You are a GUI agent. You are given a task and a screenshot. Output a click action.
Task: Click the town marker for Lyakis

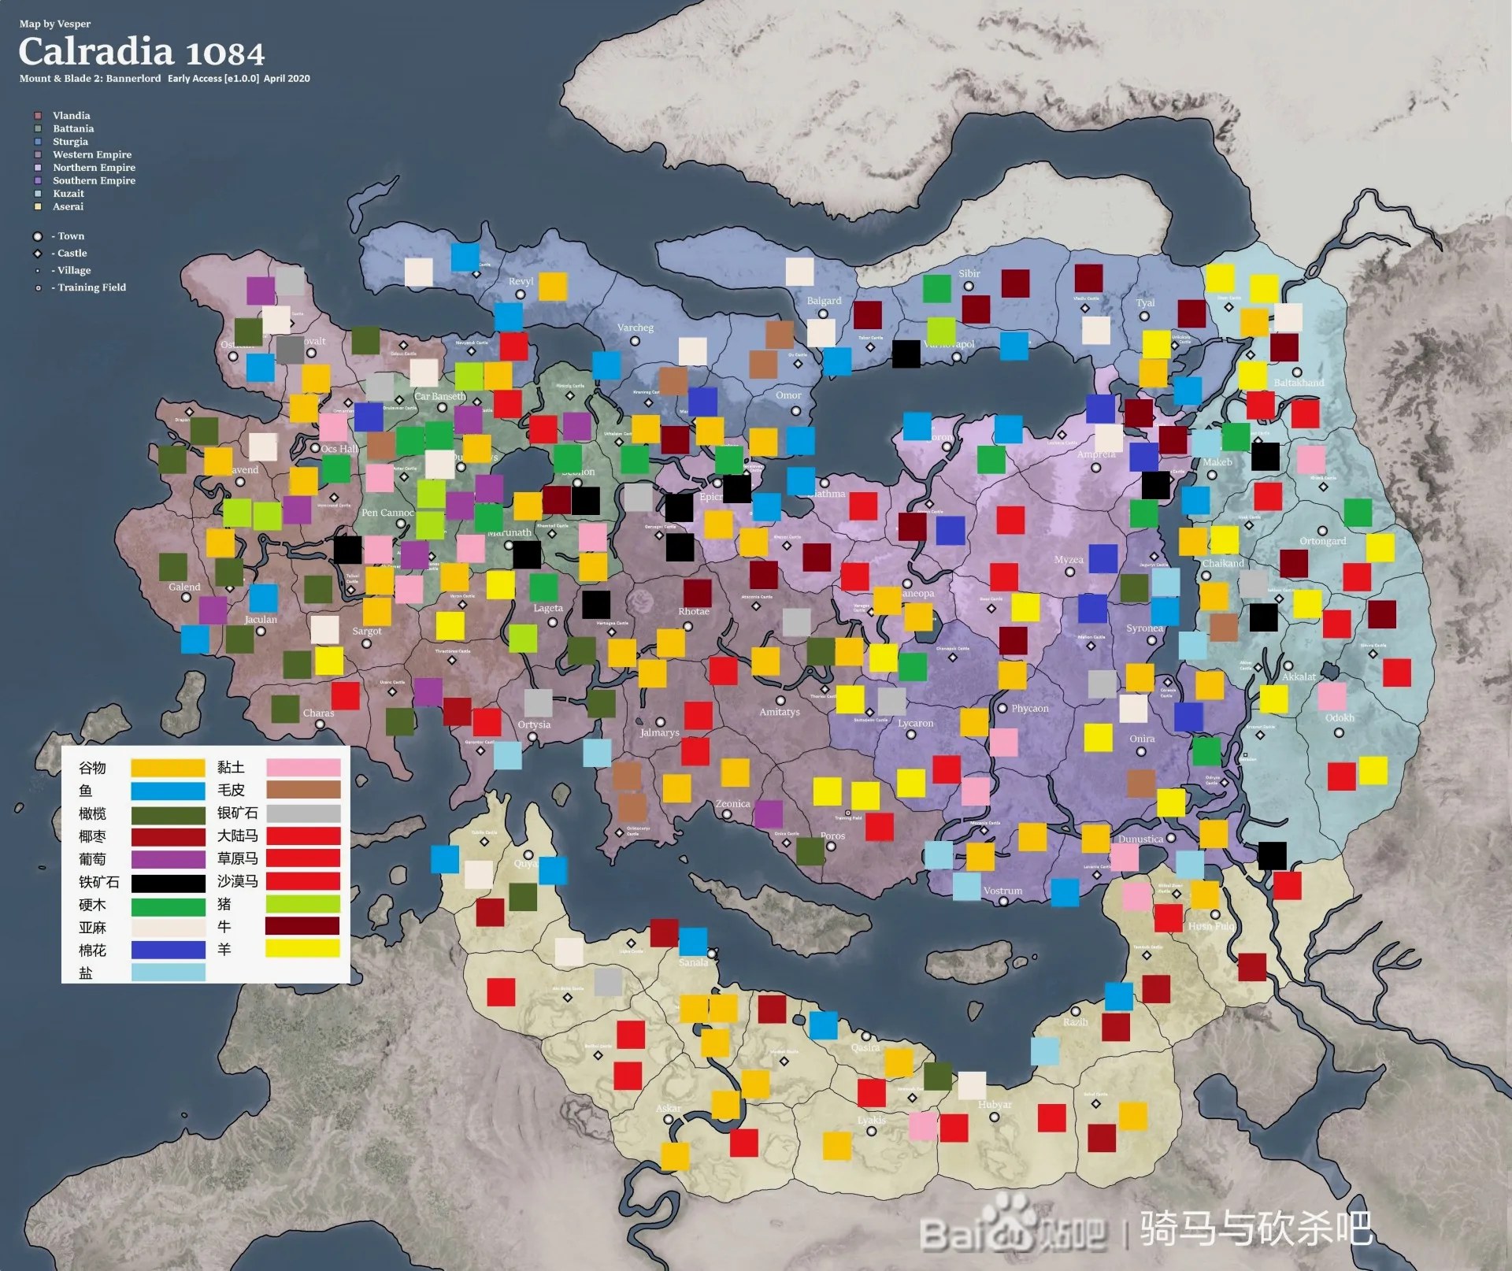point(871,1131)
